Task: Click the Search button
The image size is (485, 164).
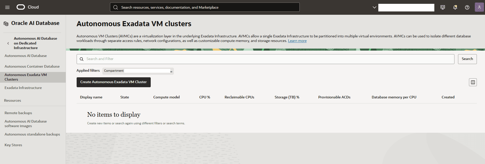Action: (467, 59)
